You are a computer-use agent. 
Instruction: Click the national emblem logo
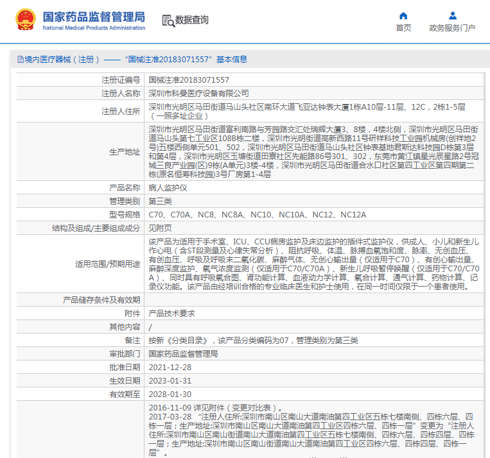[26, 19]
